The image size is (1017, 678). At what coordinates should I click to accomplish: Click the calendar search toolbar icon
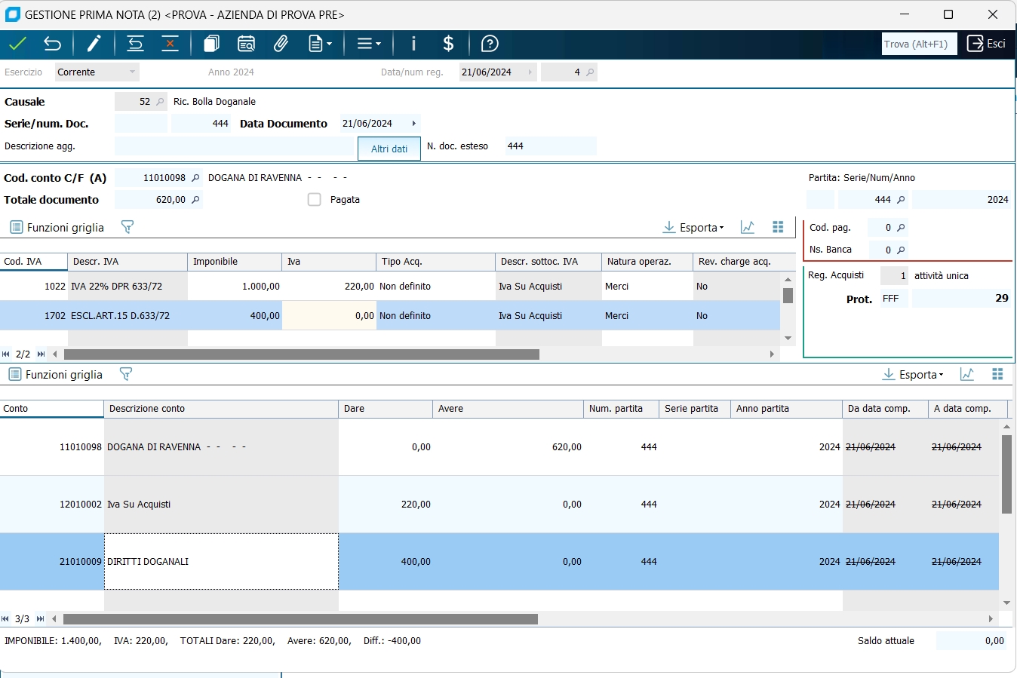246,44
